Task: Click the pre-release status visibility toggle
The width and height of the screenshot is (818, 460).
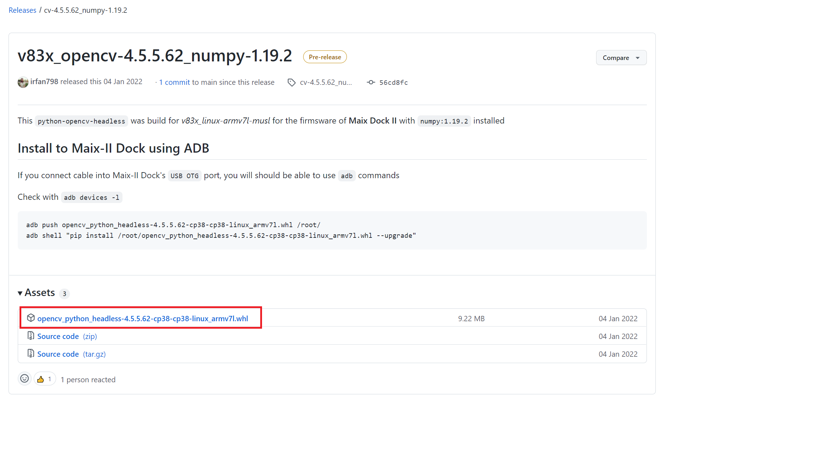Action: point(325,57)
